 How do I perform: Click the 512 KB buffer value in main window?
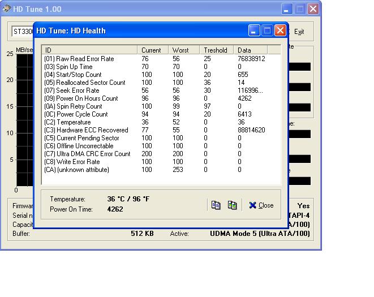click(x=142, y=233)
